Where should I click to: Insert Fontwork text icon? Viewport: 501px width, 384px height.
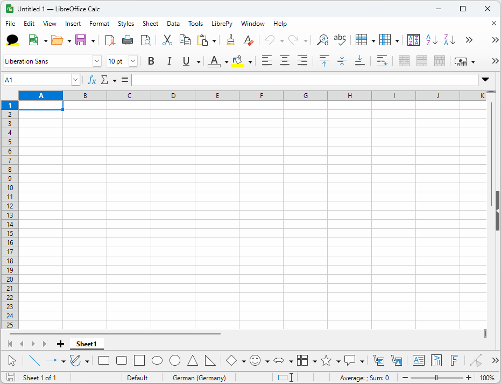pyautogui.click(x=454, y=360)
